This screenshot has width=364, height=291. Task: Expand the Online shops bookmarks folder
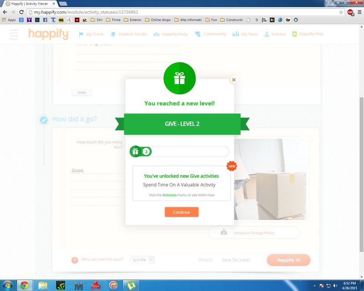[158, 20]
